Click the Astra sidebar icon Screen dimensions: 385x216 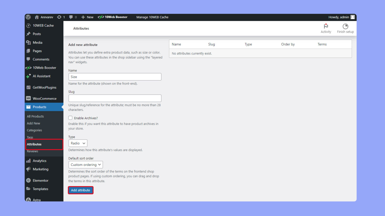pos(28,199)
